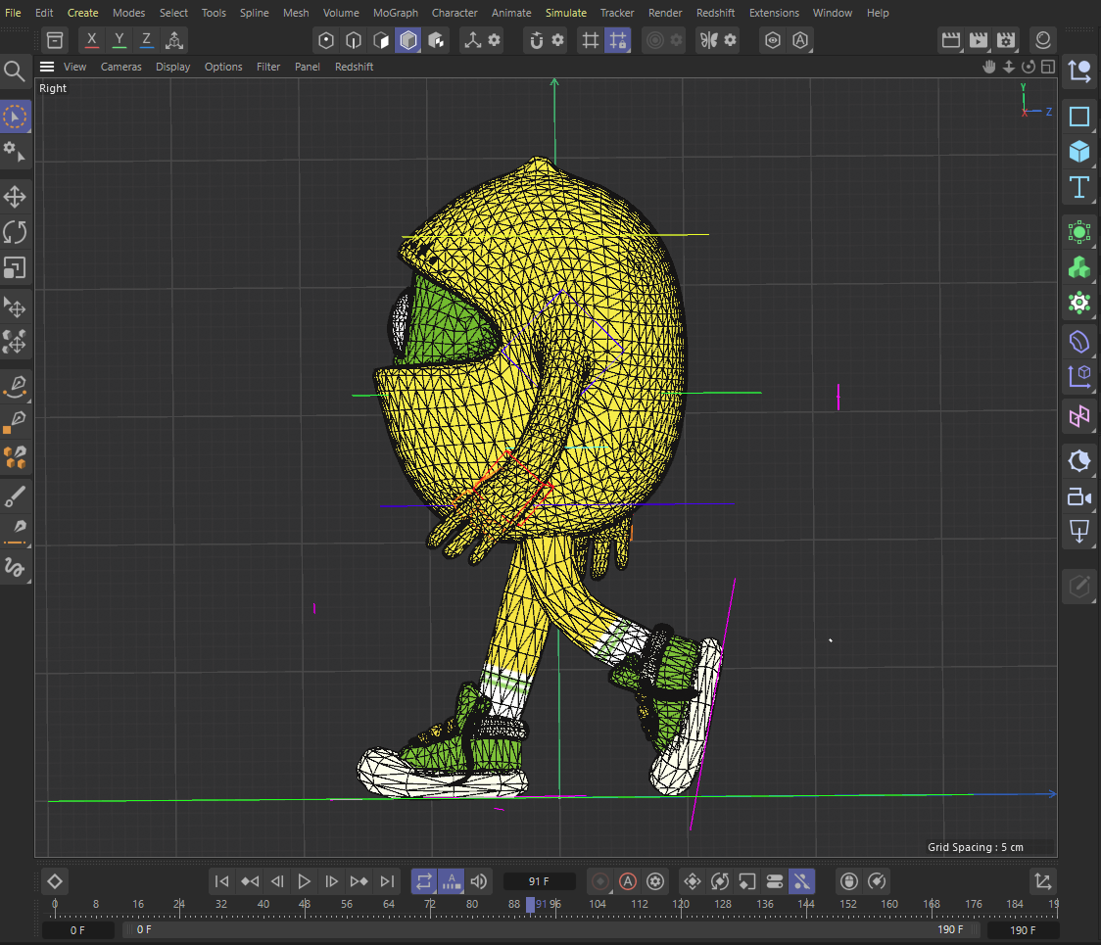Jump to end of animation
The image size is (1101, 945).
[x=387, y=881]
